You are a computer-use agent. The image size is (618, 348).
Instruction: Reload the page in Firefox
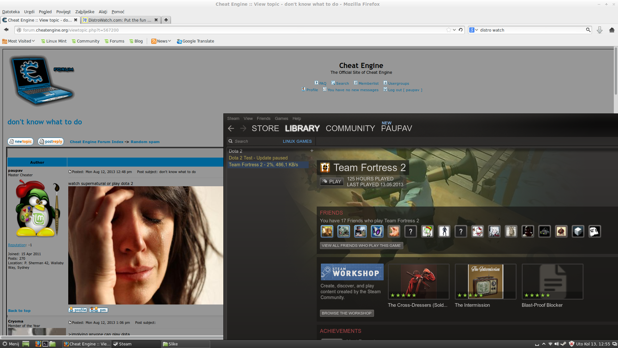click(461, 30)
